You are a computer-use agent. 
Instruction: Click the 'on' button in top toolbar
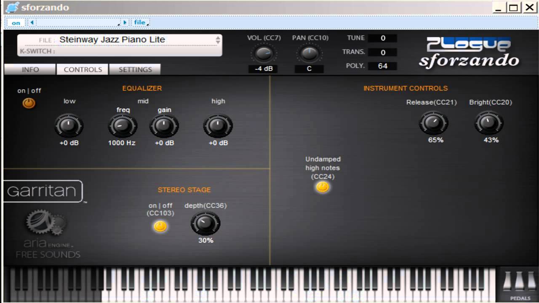16,23
